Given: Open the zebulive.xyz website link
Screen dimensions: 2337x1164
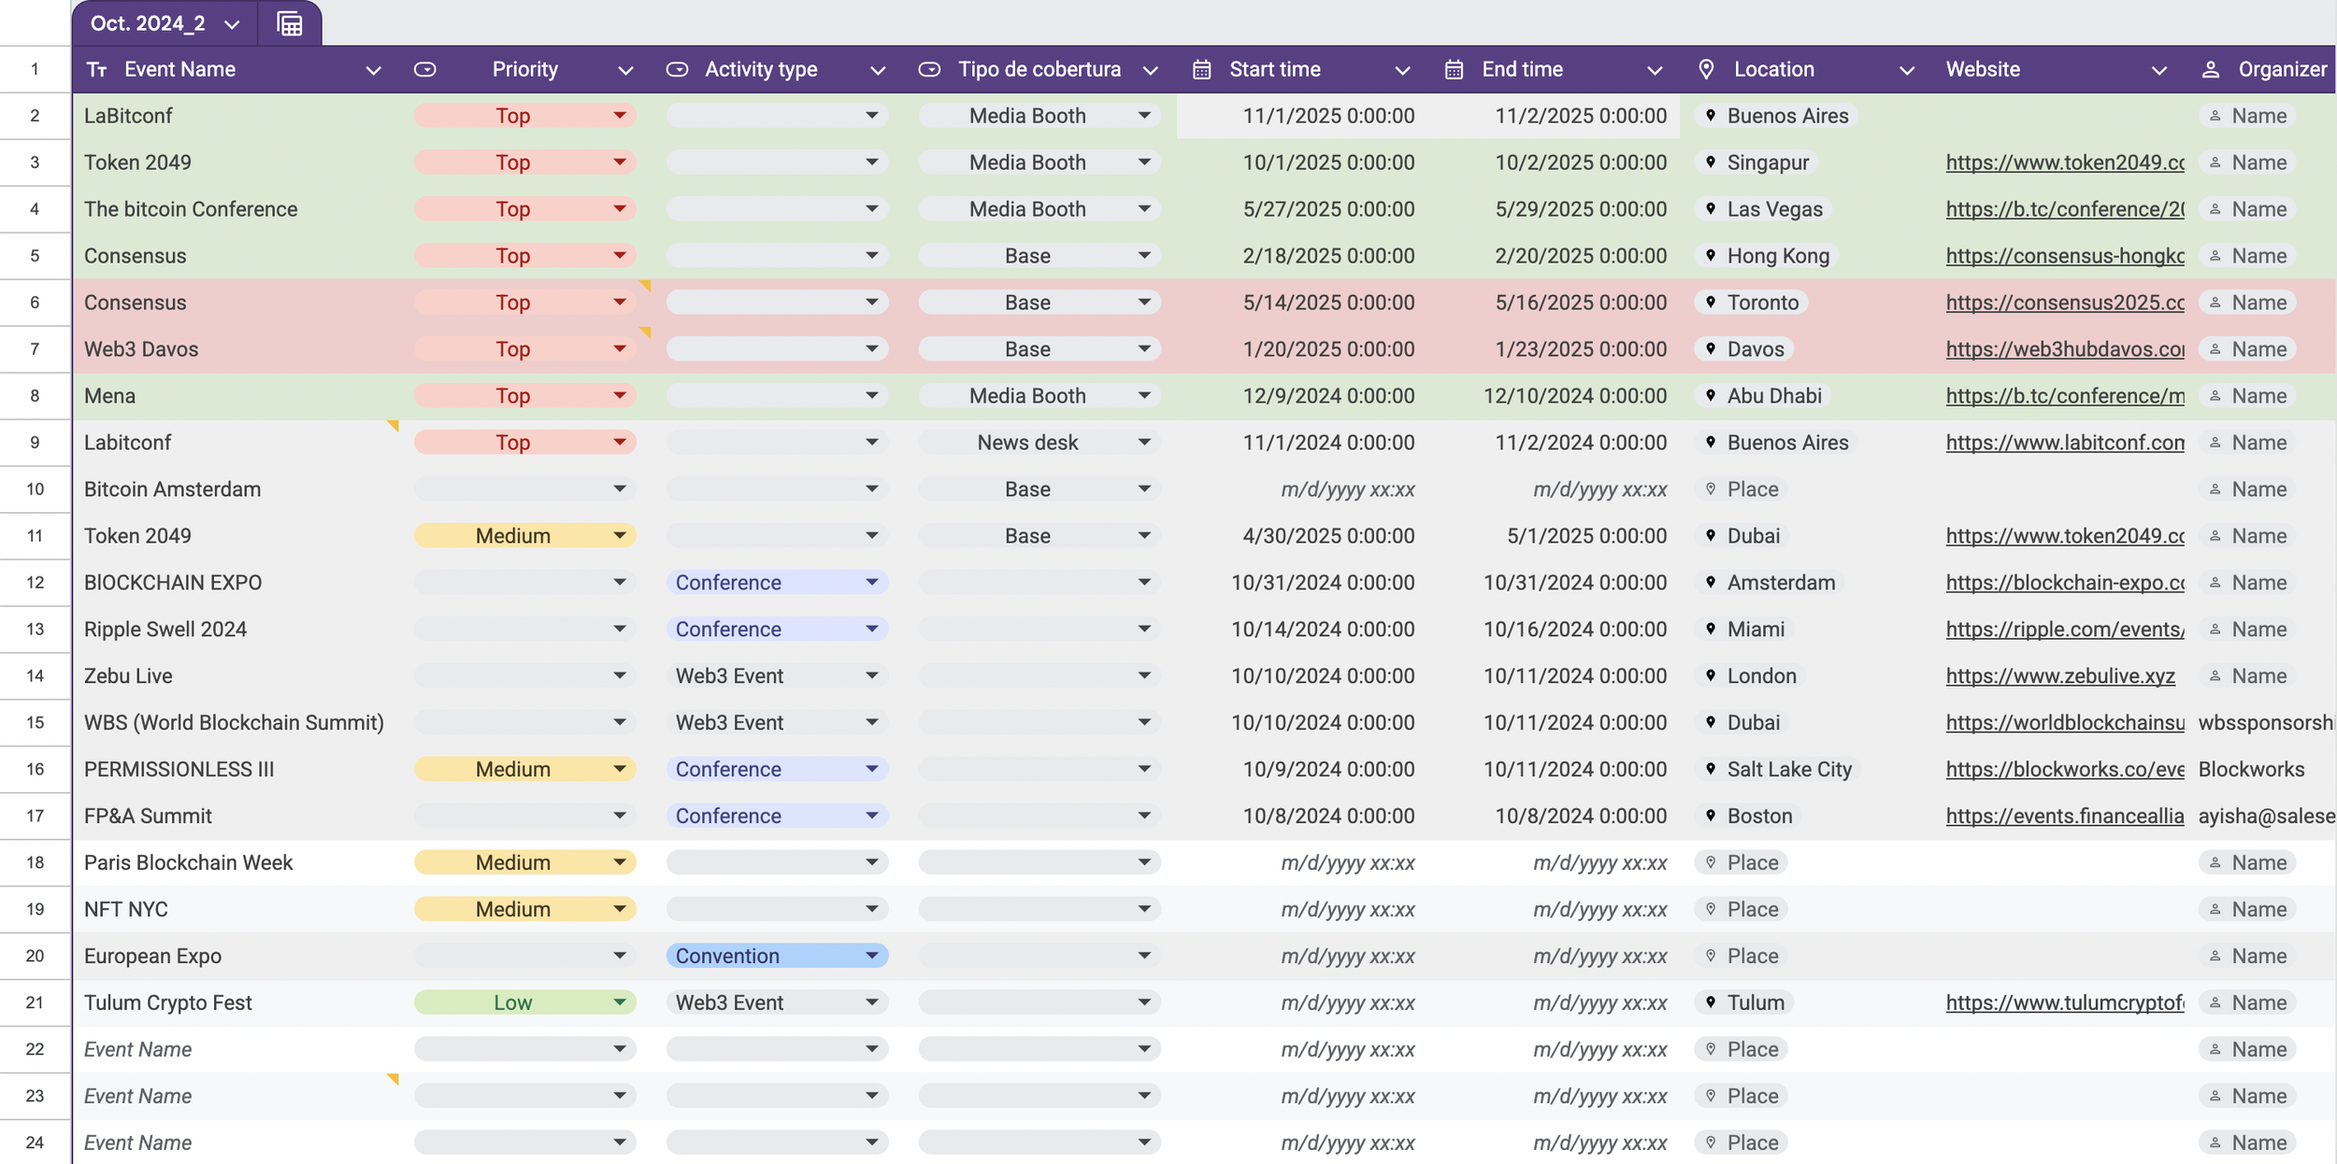Looking at the screenshot, I should coord(2060,676).
